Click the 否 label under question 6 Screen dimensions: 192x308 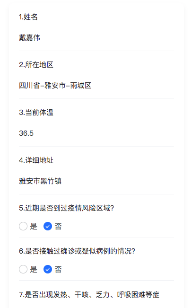click(58, 269)
